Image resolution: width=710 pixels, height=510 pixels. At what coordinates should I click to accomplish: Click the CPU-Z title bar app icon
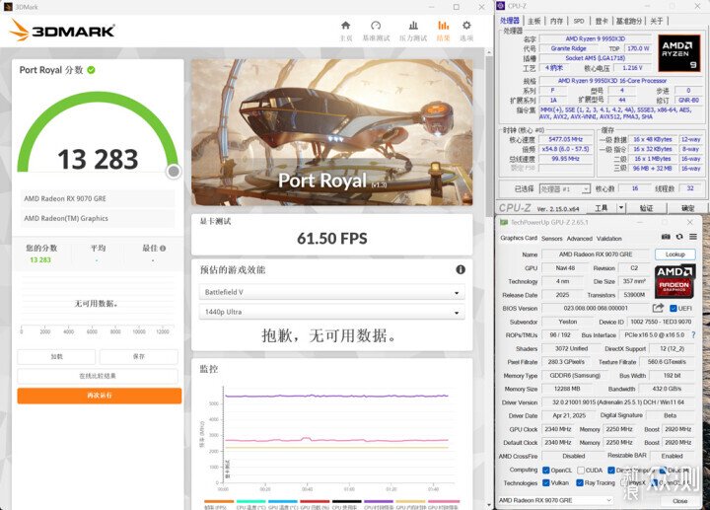click(500, 6)
